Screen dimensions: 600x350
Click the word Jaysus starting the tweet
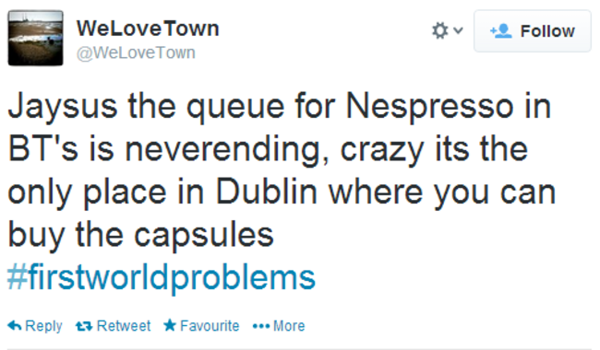click(63, 107)
